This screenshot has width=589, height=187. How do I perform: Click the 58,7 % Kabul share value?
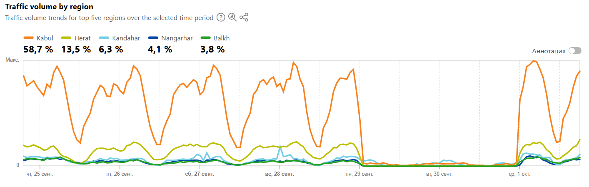38,49
